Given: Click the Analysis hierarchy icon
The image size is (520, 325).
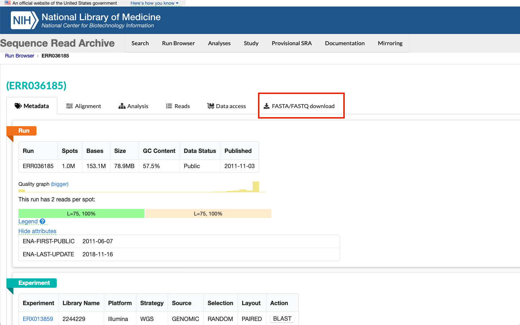Looking at the screenshot, I should coord(122,106).
